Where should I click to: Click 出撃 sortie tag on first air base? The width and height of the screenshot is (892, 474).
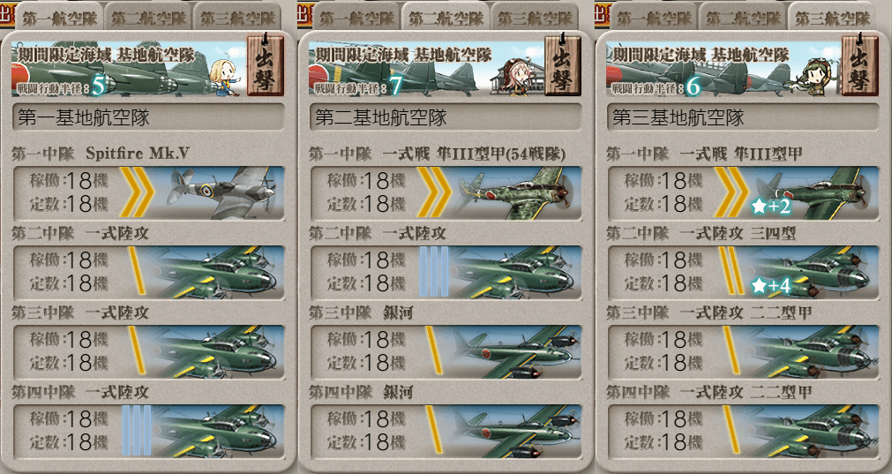[x=265, y=66]
